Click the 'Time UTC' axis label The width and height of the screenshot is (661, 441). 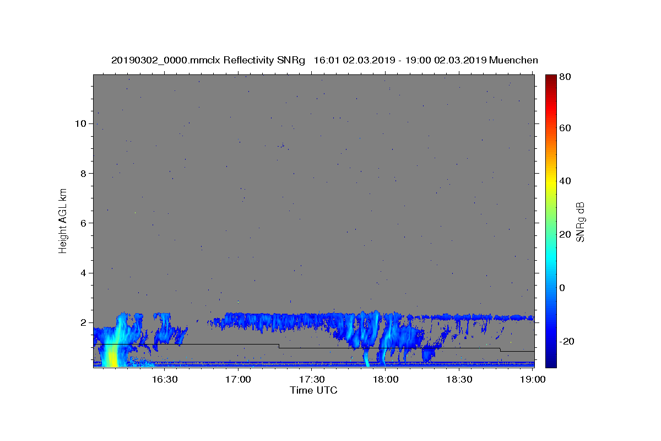pyautogui.click(x=313, y=390)
